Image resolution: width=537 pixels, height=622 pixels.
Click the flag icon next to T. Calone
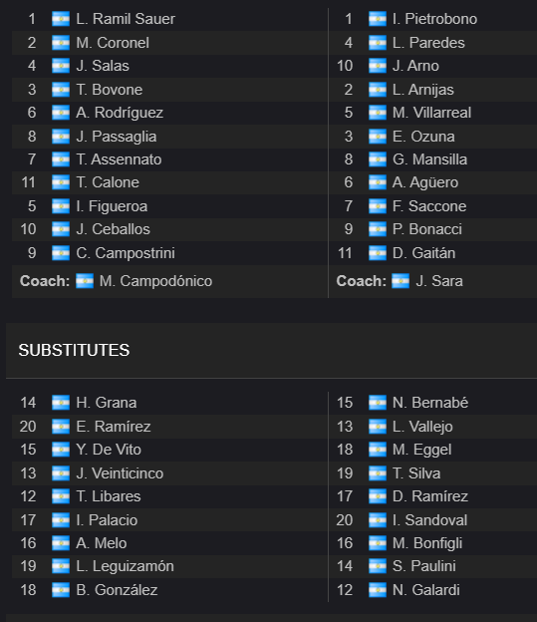pyautogui.click(x=61, y=182)
